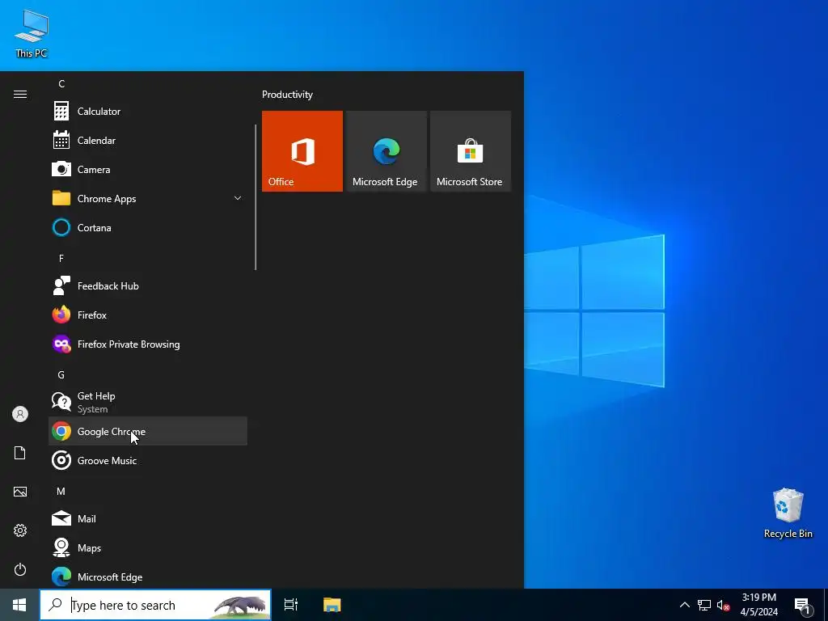Expand the Chrome Apps folder chevron
Image resolution: width=828 pixels, height=621 pixels.
point(238,199)
